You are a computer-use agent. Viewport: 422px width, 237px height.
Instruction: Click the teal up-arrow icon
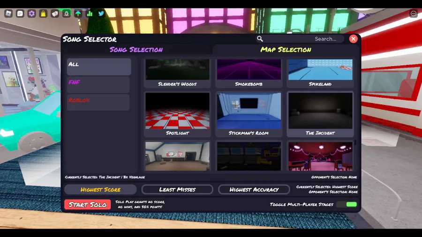(x=78, y=14)
